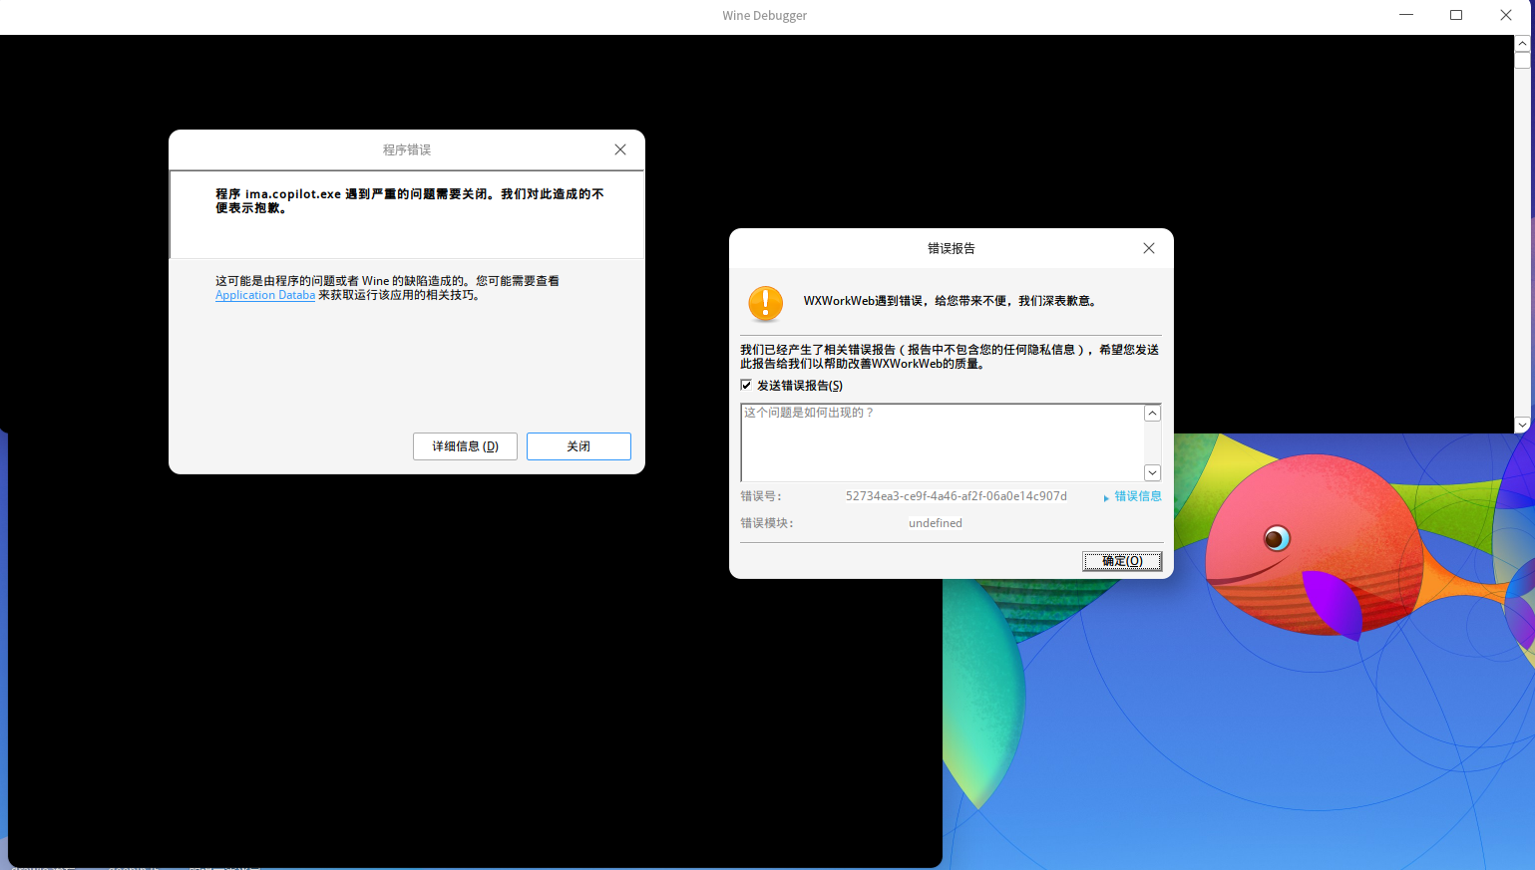Click the orange warning icon
The width and height of the screenshot is (1535, 870).
point(766,303)
